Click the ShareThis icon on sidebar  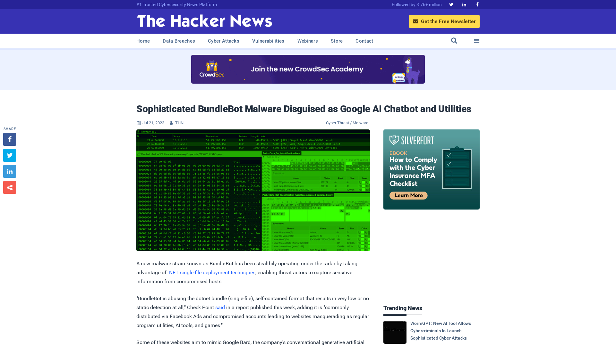click(10, 187)
